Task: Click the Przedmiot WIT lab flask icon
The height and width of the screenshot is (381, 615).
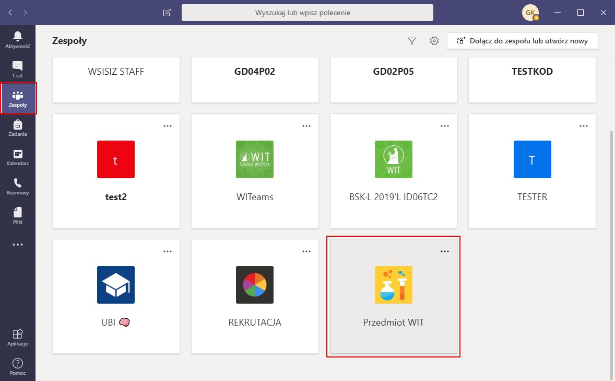Action: click(394, 285)
